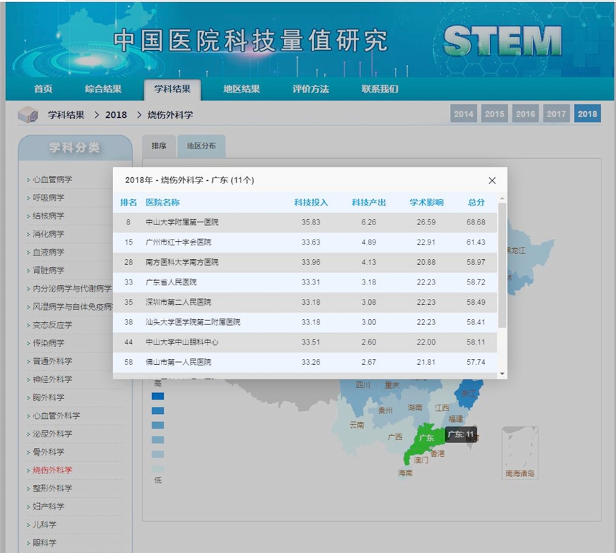Image resolution: width=616 pixels, height=553 pixels.
Task: Select the 中山大学中山眼科中心 row
Action: tap(305, 342)
